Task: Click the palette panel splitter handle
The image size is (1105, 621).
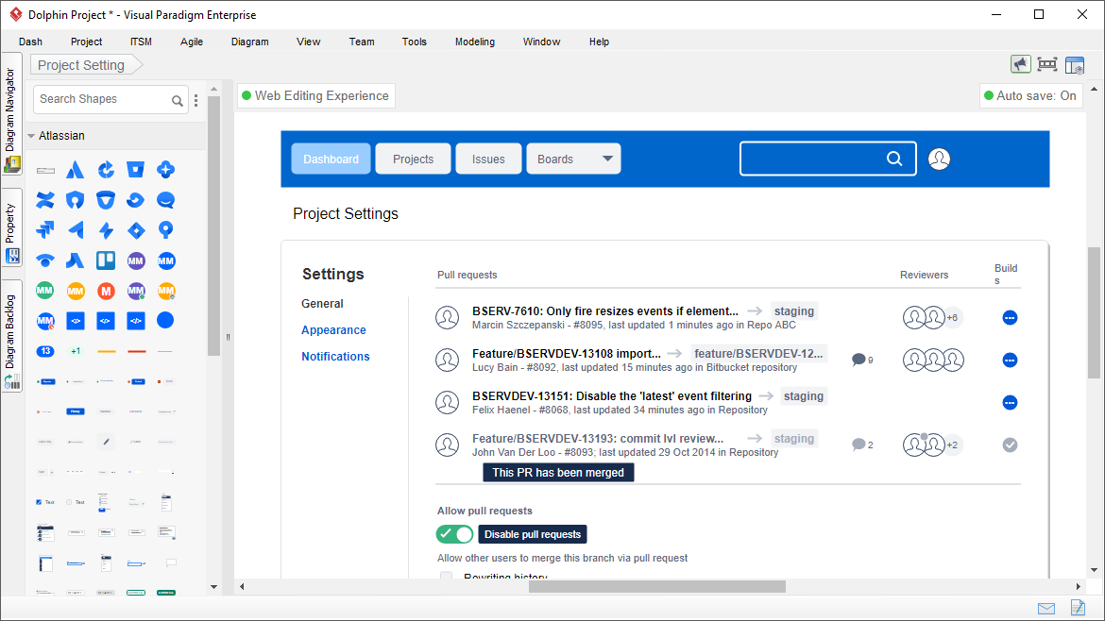Action: pos(228,337)
